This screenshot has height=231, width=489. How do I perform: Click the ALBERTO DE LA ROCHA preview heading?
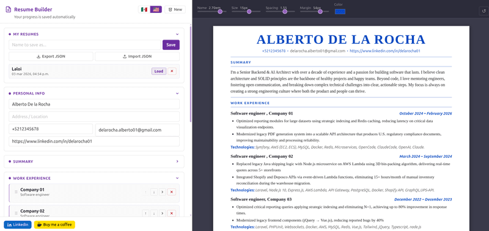pos(341,40)
